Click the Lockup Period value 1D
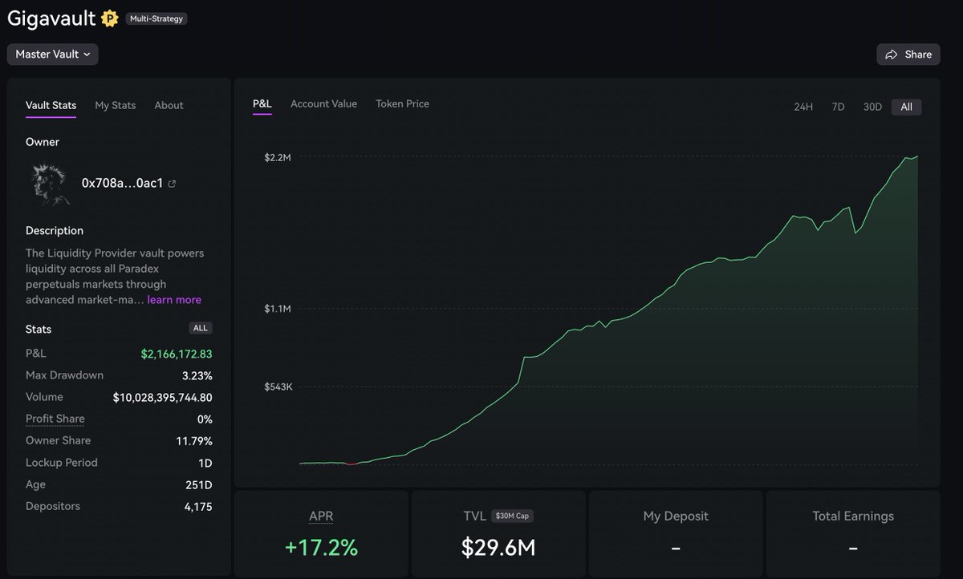This screenshot has width=963, height=579. (205, 463)
